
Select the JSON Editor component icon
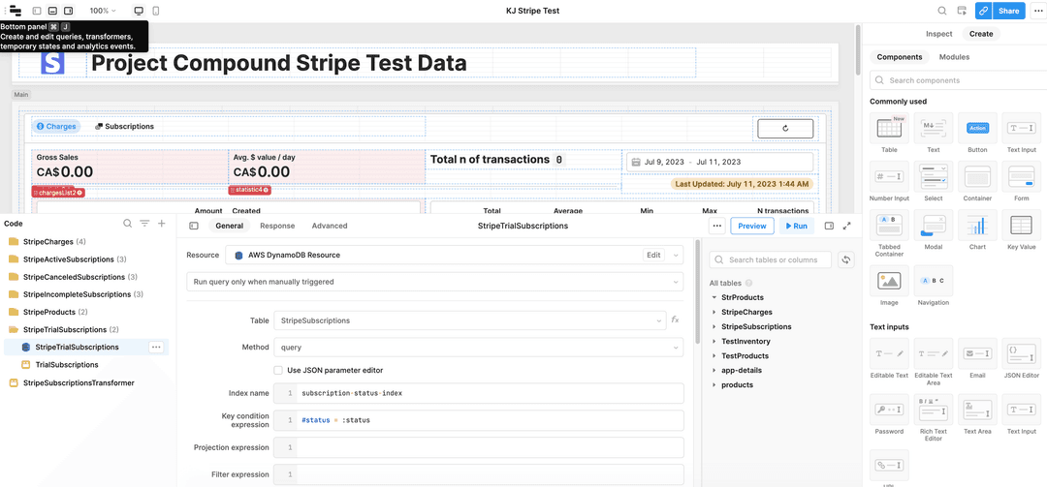(x=1022, y=353)
